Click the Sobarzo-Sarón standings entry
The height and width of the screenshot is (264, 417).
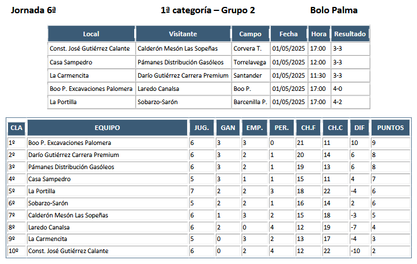(x=48, y=203)
